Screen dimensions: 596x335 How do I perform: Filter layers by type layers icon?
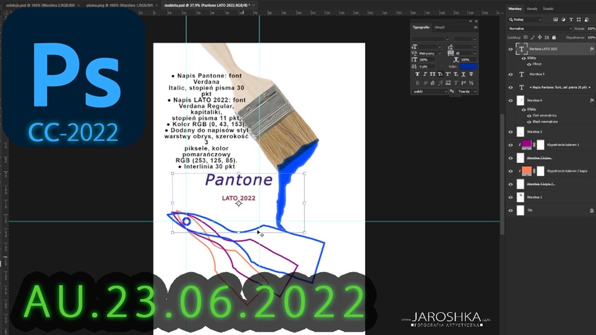[571, 20]
